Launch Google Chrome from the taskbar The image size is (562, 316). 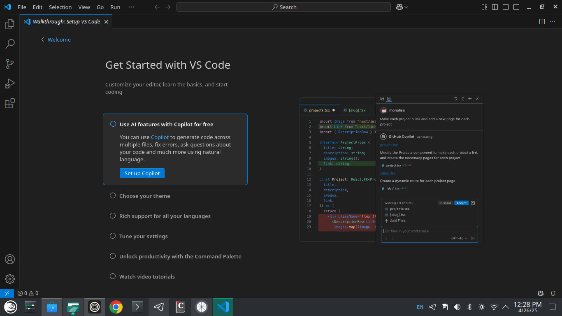[116, 307]
